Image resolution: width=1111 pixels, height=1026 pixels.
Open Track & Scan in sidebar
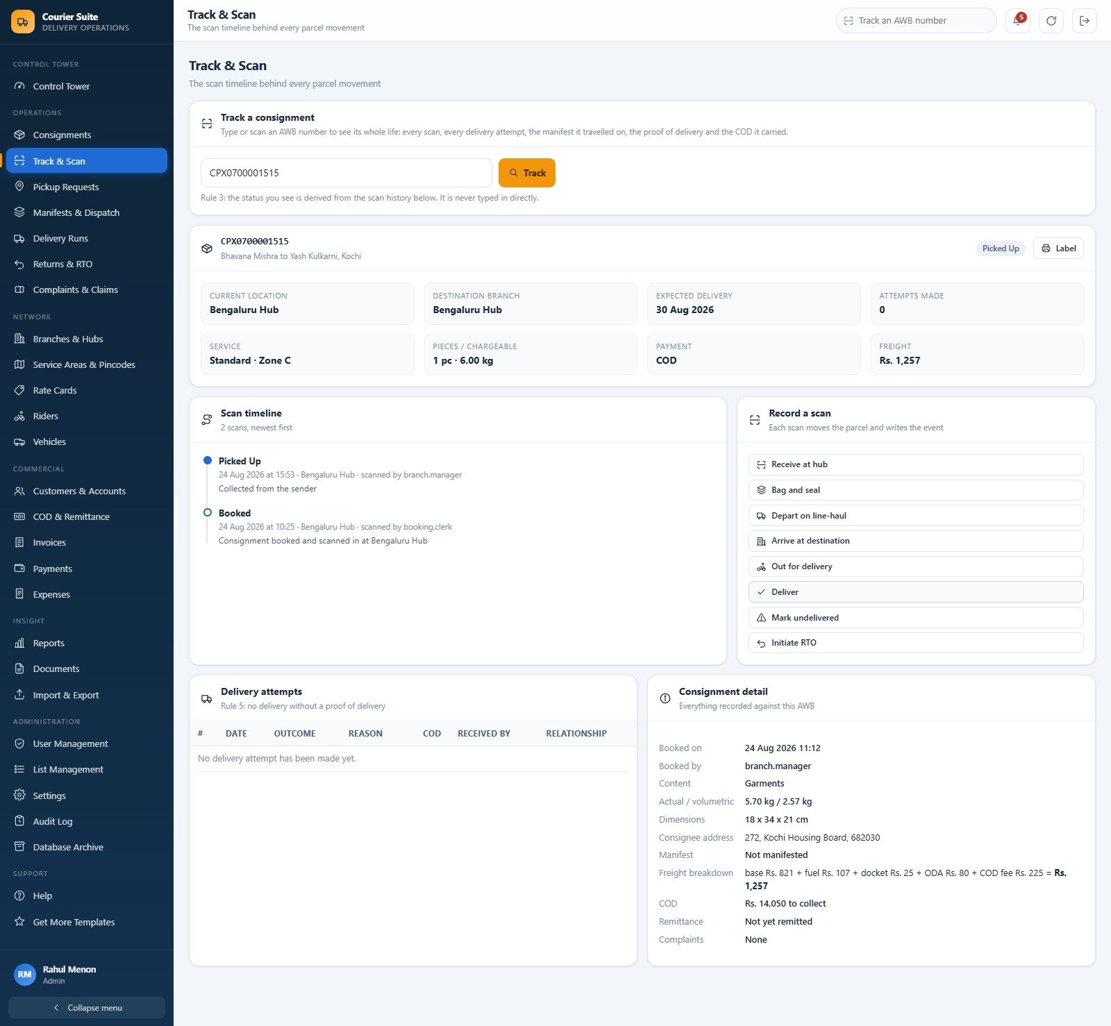click(87, 160)
